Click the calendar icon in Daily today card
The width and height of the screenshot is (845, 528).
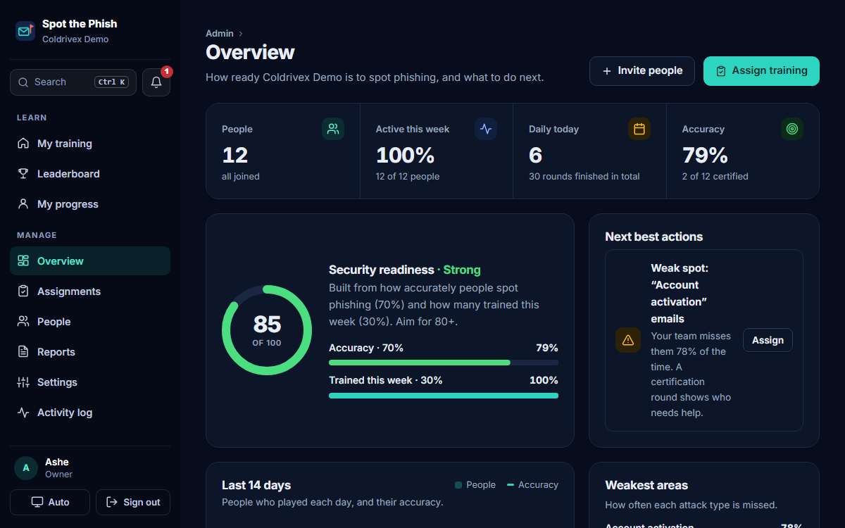point(639,129)
